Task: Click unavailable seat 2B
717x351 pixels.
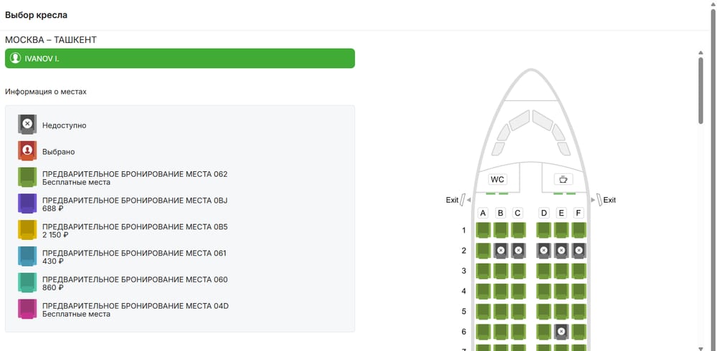Action: 500,251
